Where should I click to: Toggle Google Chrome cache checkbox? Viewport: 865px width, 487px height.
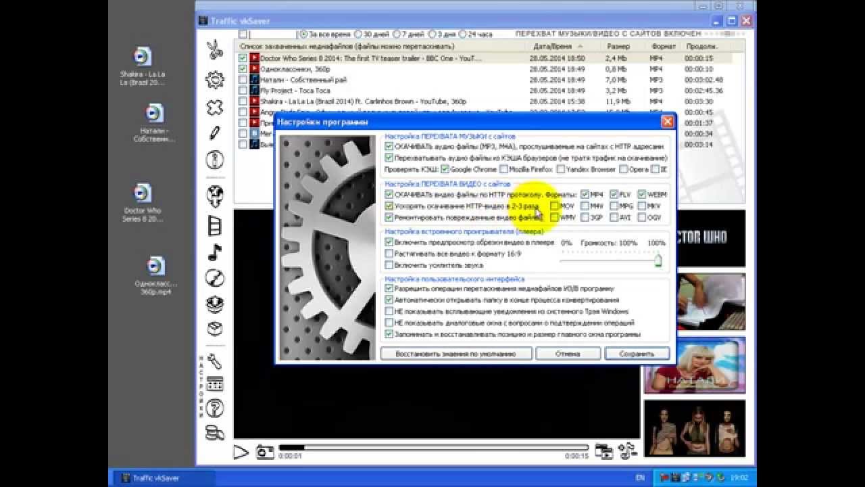pyautogui.click(x=445, y=169)
